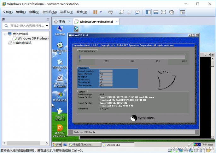Select Windows XP Professional in library tree

click(33, 38)
